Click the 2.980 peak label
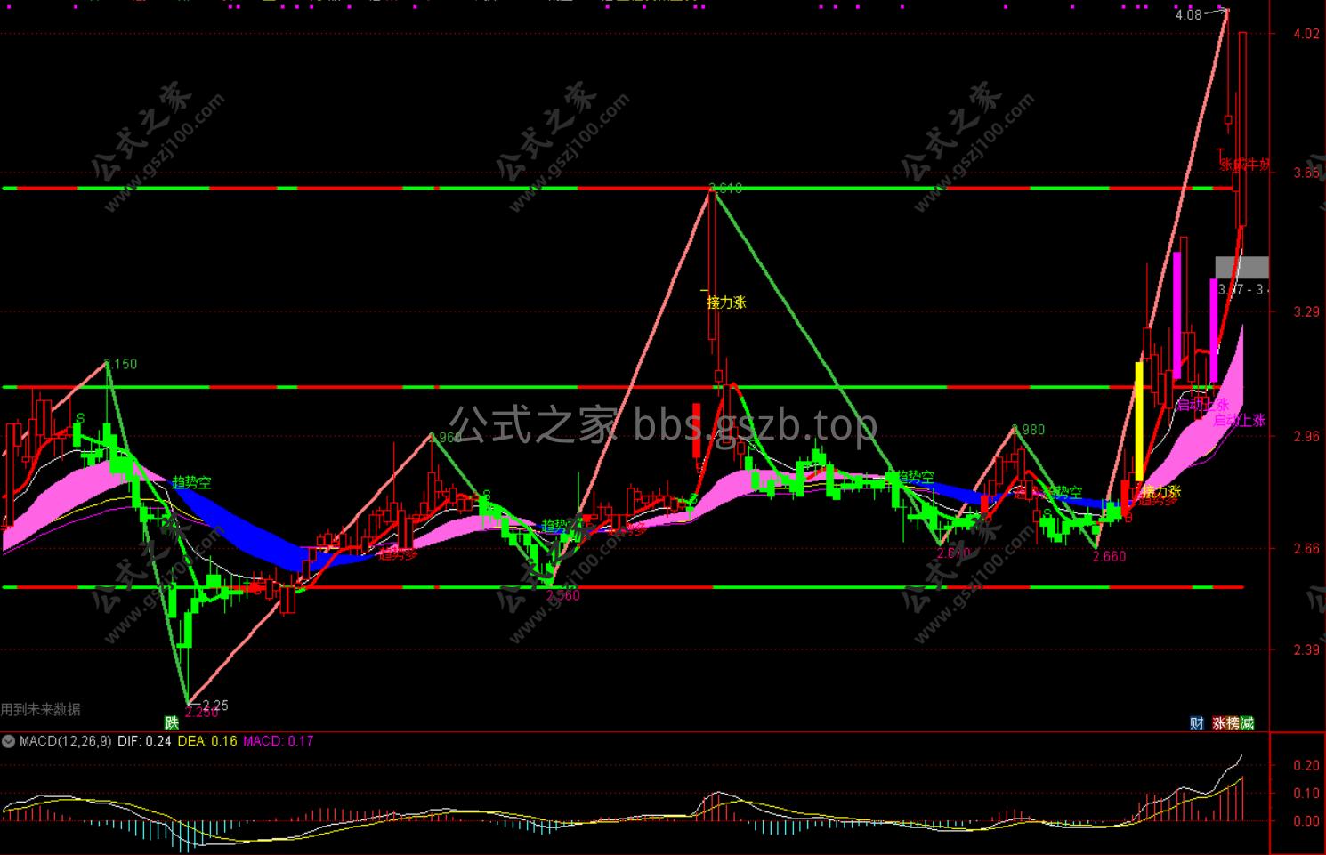Viewport: 1326px width, 855px height. click(1029, 430)
